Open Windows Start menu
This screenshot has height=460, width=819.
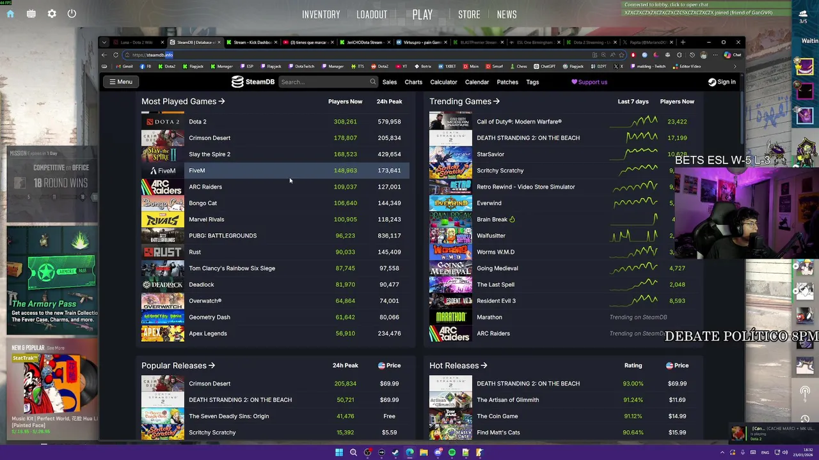pyautogui.click(x=339, y=452)
